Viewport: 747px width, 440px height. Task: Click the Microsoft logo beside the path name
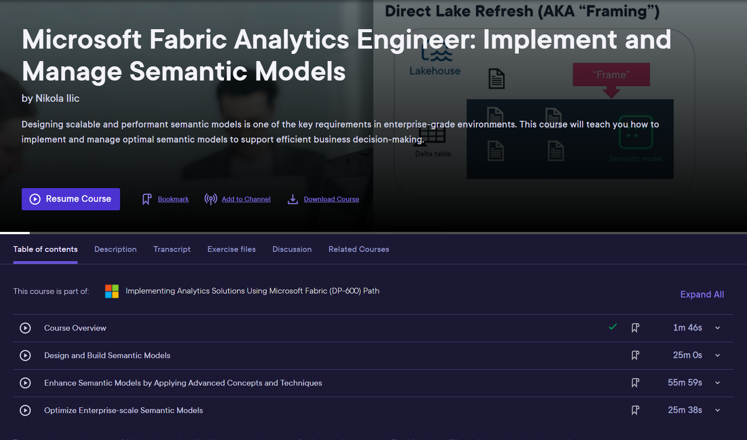click(112, 291)
